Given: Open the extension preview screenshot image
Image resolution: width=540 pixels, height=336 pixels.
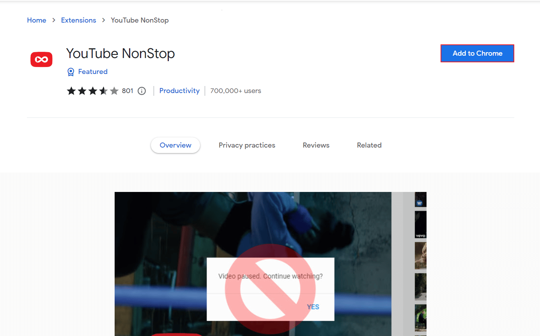Looking at the screenshot, I should coord(271,264).
